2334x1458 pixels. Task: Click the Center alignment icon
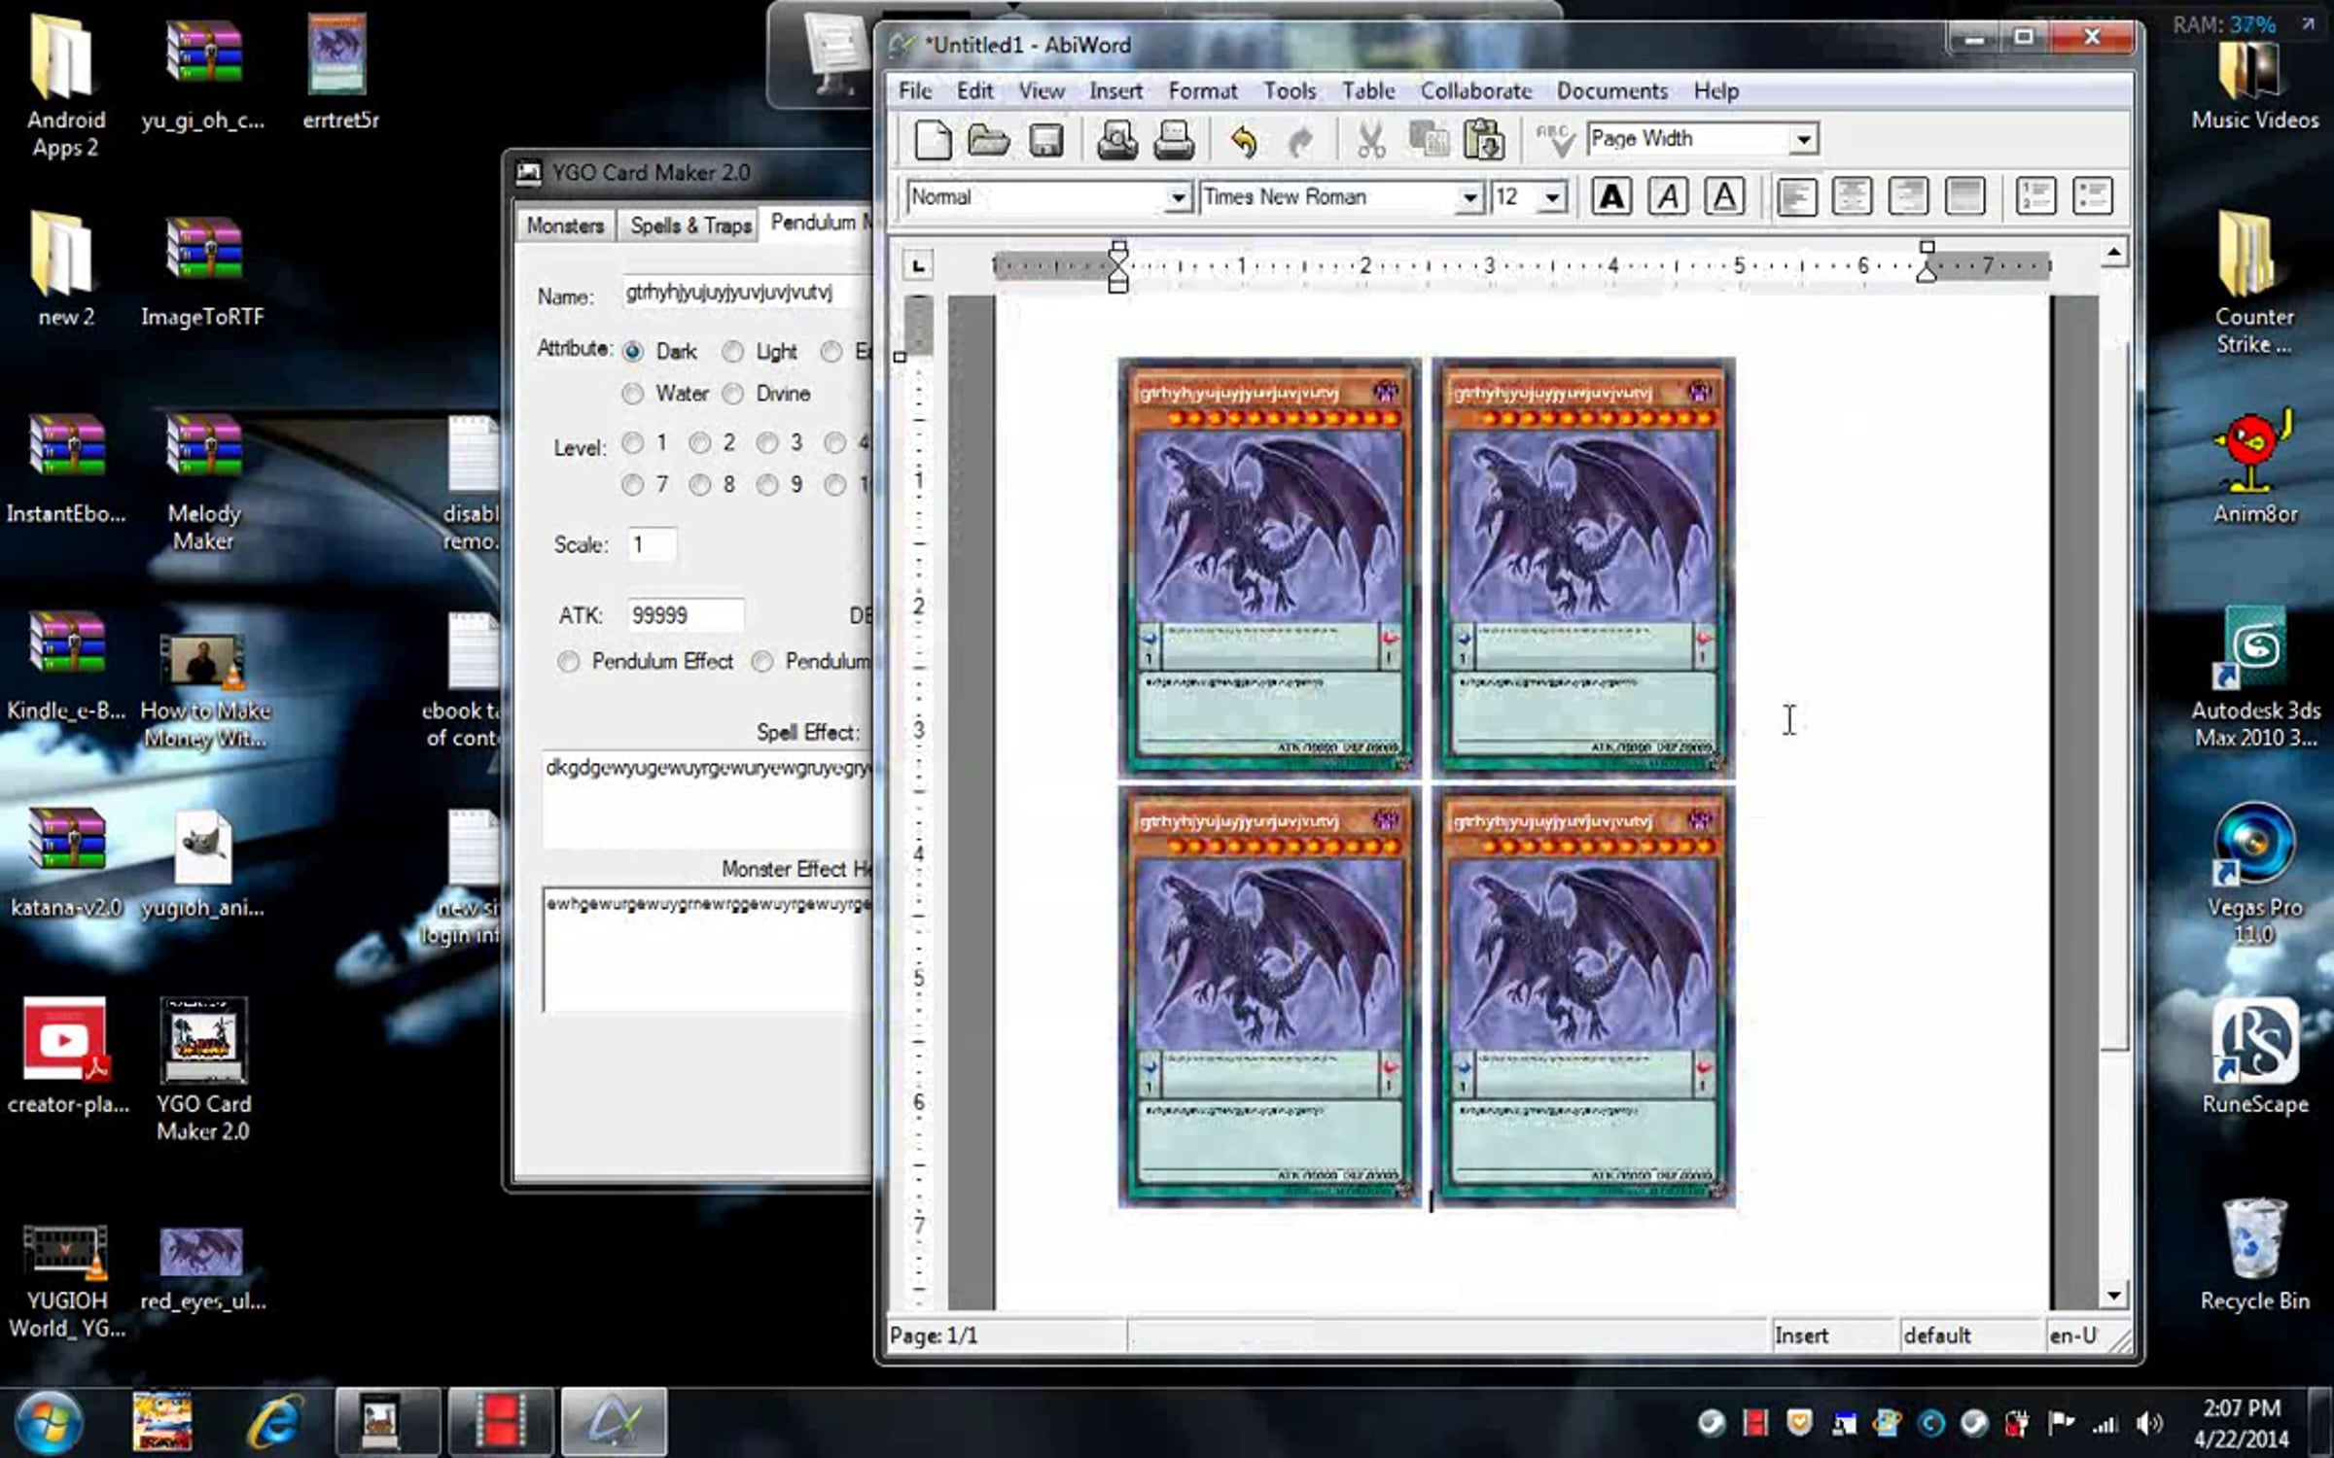coord(1852,196)
